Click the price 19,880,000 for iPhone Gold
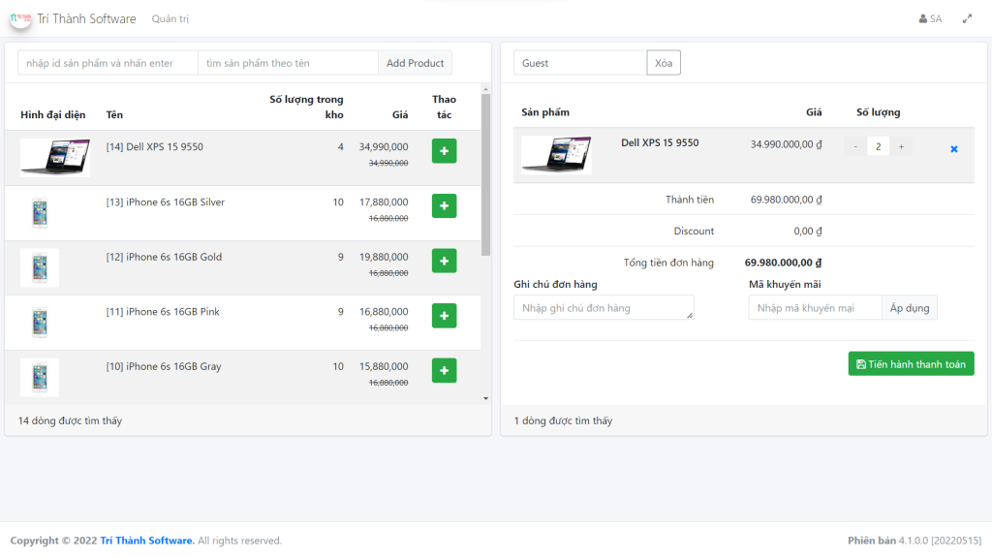Image resolution: width=992 pixels, height=558 pixels. click(x=384, y=257)
